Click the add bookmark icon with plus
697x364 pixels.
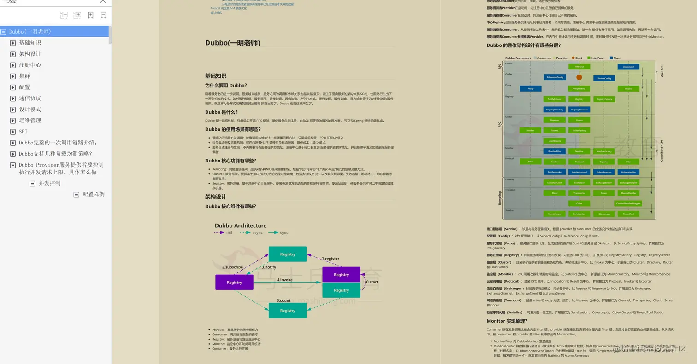click(90, 15)
